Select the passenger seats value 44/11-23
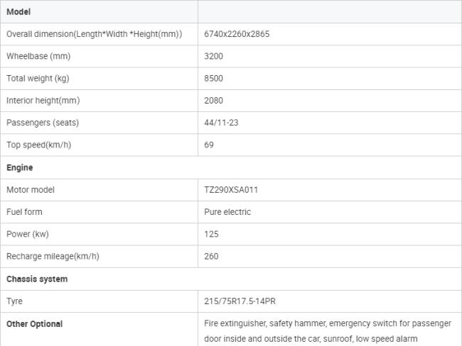This screenshot has height=346, width=462. [221, 123]
